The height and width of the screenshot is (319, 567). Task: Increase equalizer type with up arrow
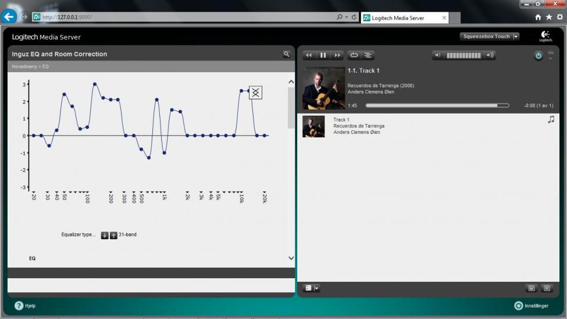coord(113,235)
